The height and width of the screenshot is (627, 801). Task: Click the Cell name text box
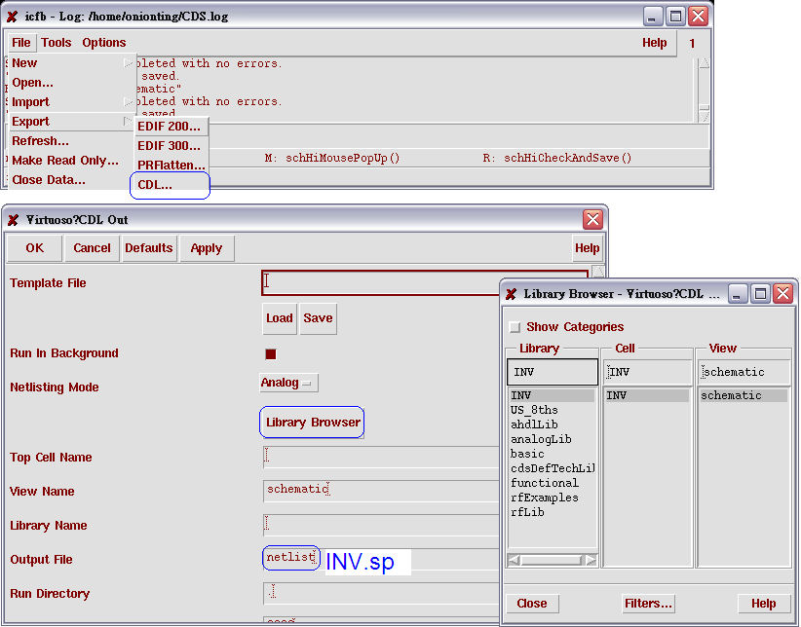coord(647,372)
